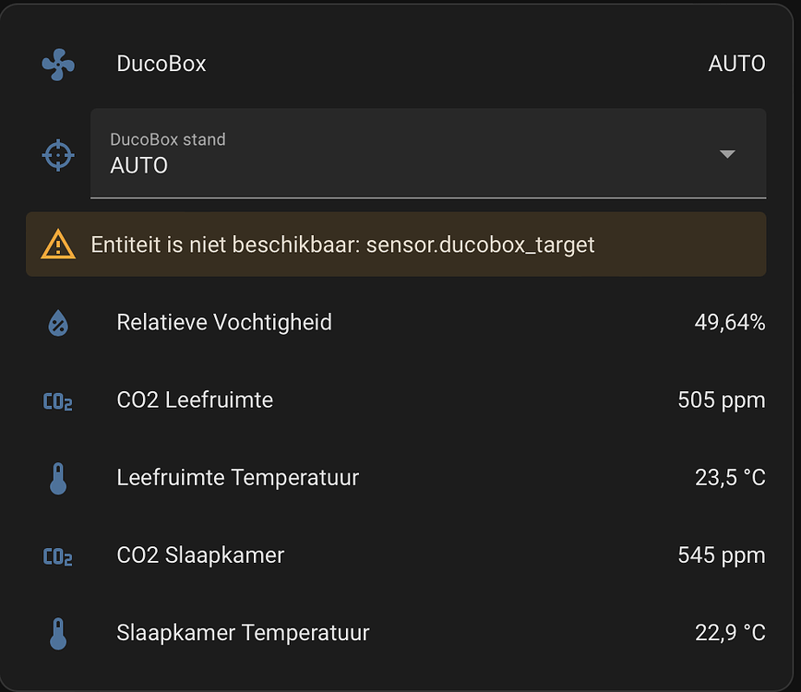Open Slaapkamer Temperatuur sensor details
801x692 pixels.
(243, 633)
